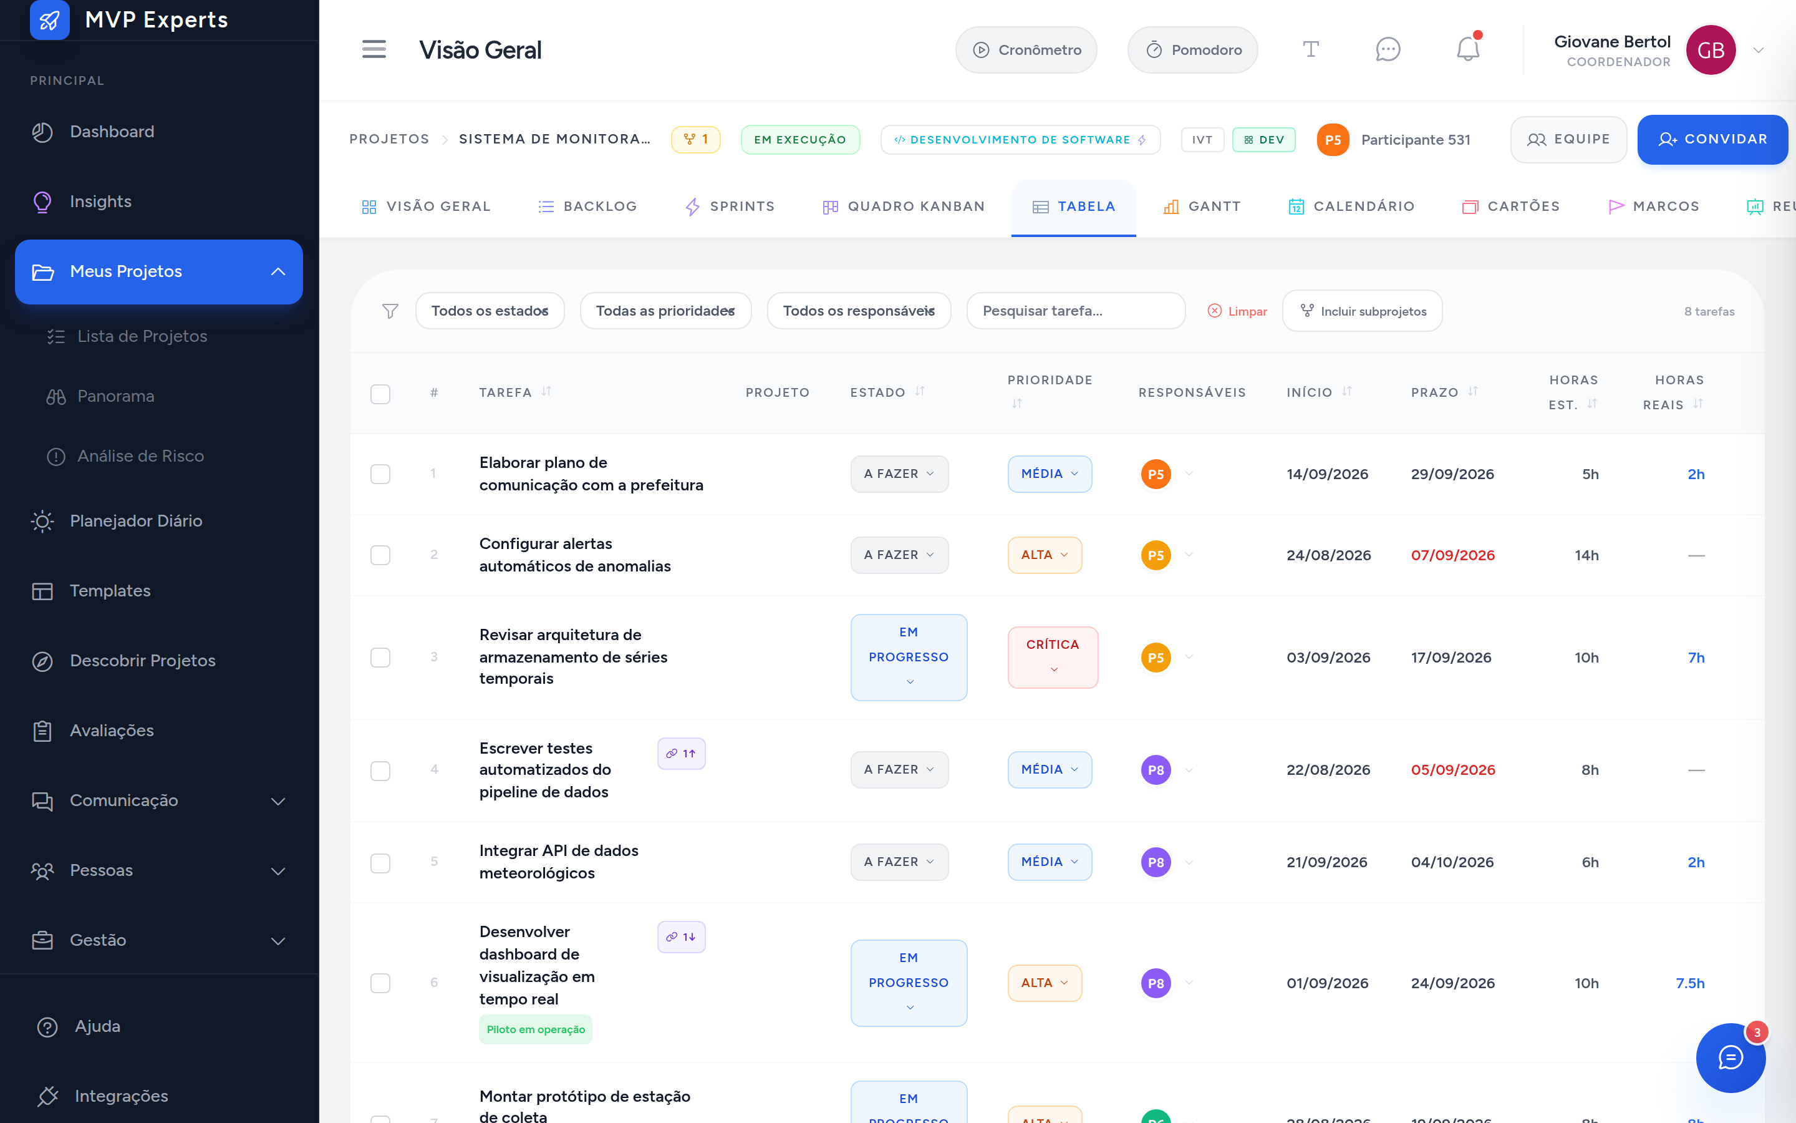Click the MVP Experts rocket logo
1796x1123 pixels.
click(50, 19)
